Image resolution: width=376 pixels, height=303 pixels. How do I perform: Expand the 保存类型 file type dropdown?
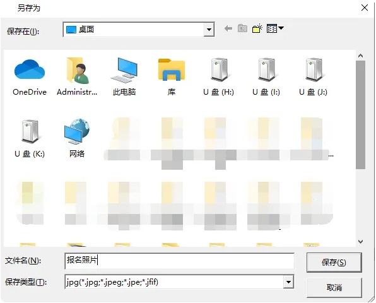(x=288, y=282)
